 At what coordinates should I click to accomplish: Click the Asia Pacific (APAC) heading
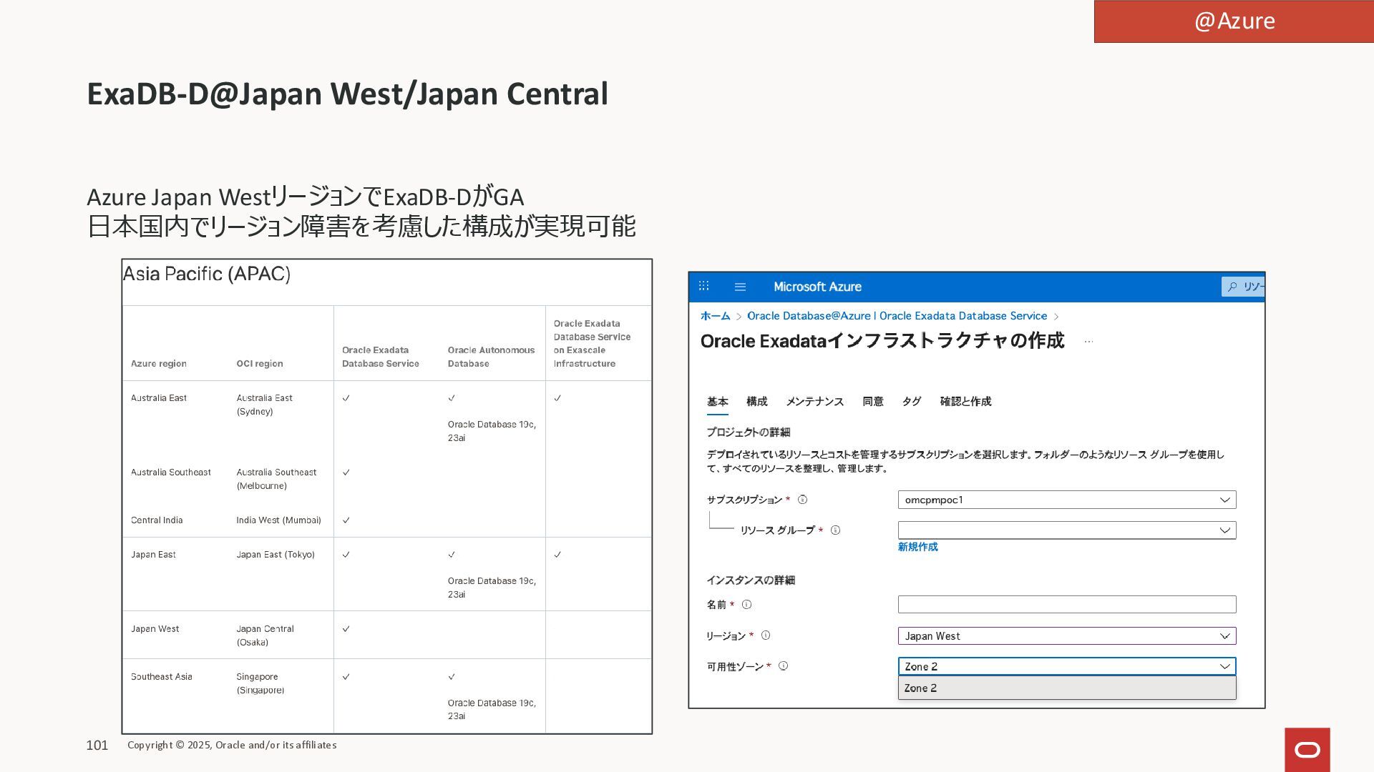[207, 274]
